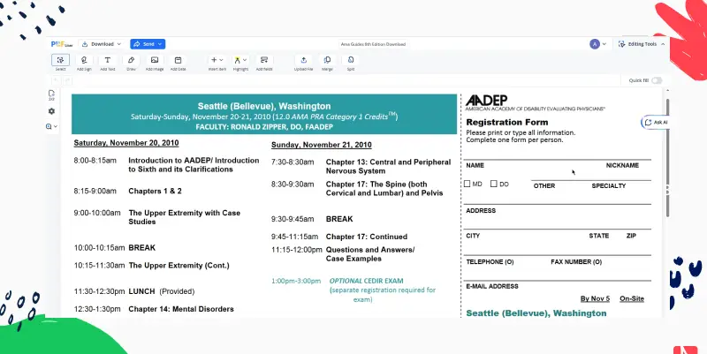Screen dimensions: 707x354
Task: Click the 'Registration Form' heading
Action: coord(506,122)
